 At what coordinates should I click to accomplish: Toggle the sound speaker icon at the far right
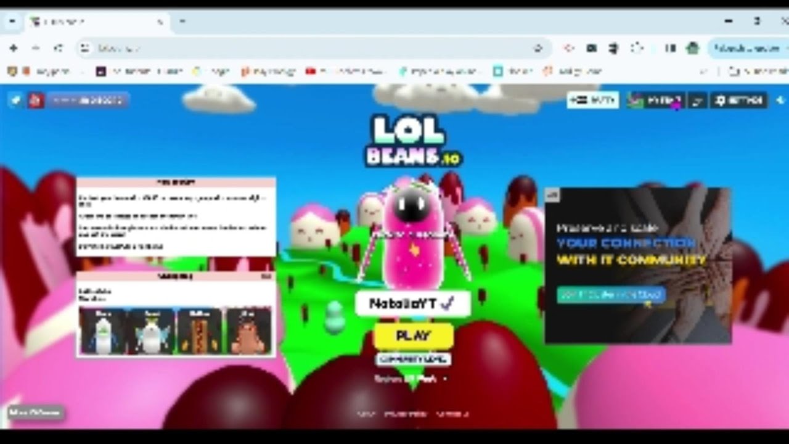780,100
